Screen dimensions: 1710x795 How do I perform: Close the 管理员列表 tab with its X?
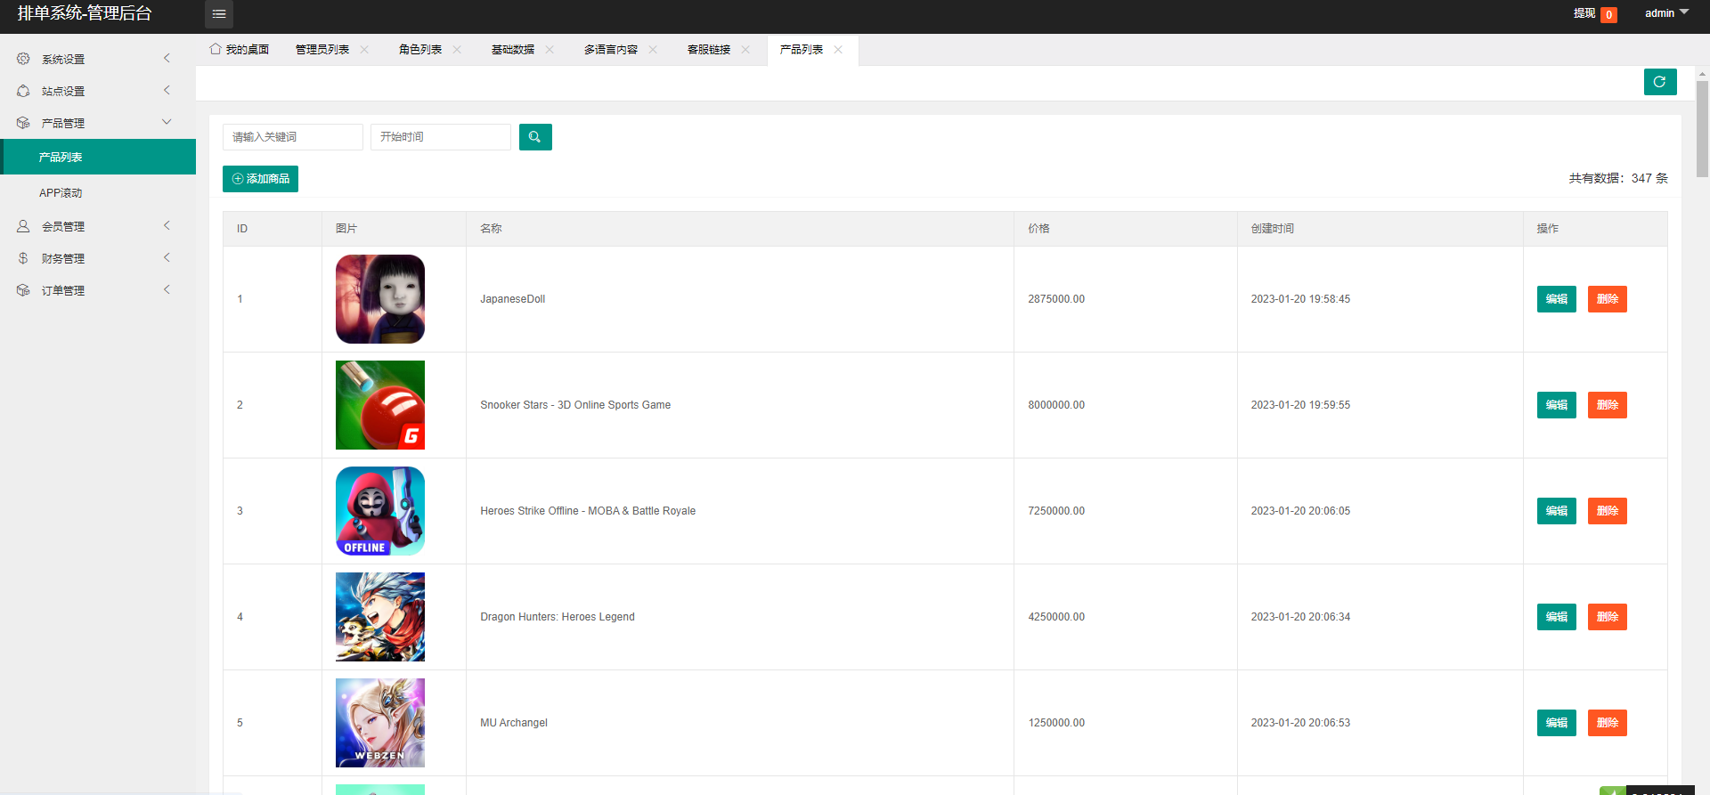364,50
